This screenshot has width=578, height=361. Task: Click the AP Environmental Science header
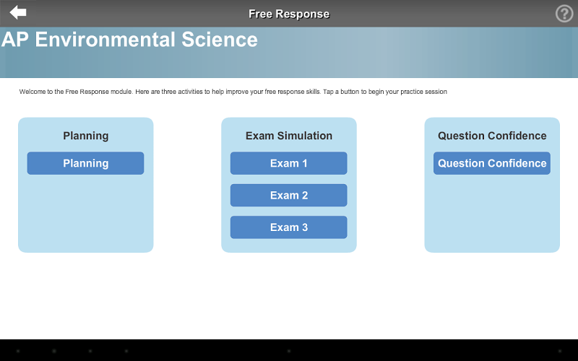[x=130, y=40]
